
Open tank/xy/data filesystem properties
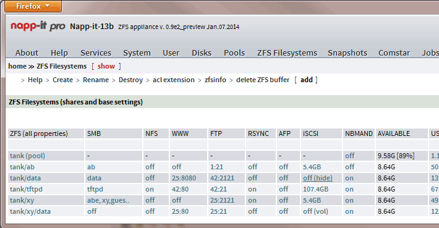pyautogui.click(x=30, y=211)
